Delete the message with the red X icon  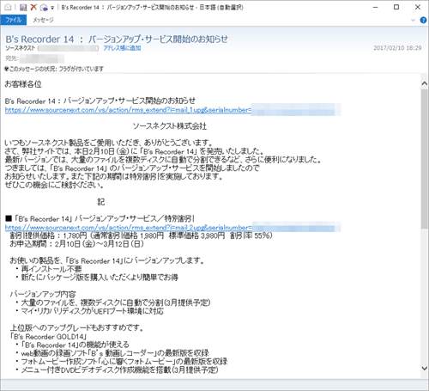(x=33, y=7)
